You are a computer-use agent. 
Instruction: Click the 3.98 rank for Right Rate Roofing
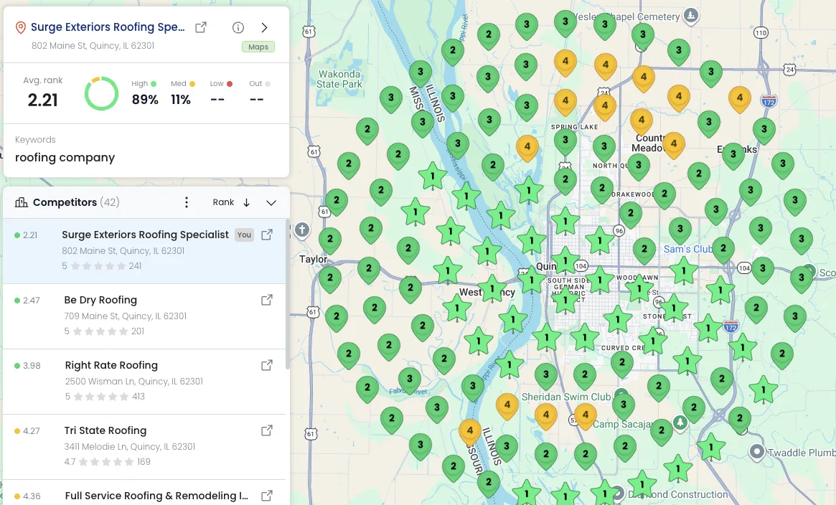pos(32,365)
